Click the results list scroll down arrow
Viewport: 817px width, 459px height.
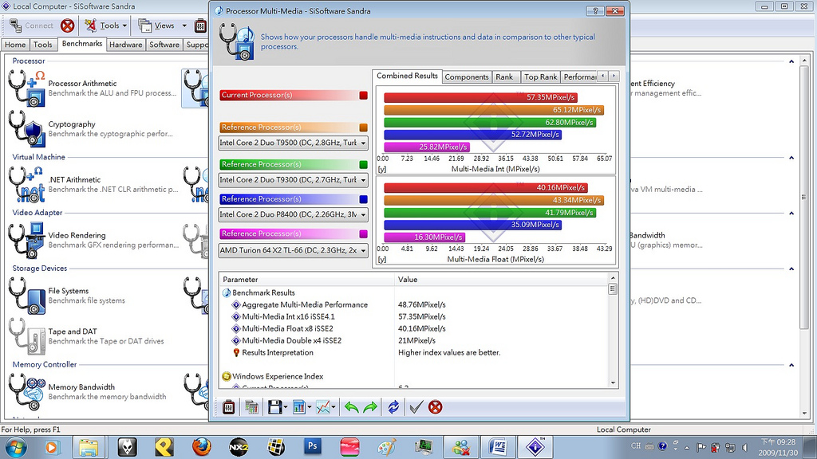tap(613, 382)
